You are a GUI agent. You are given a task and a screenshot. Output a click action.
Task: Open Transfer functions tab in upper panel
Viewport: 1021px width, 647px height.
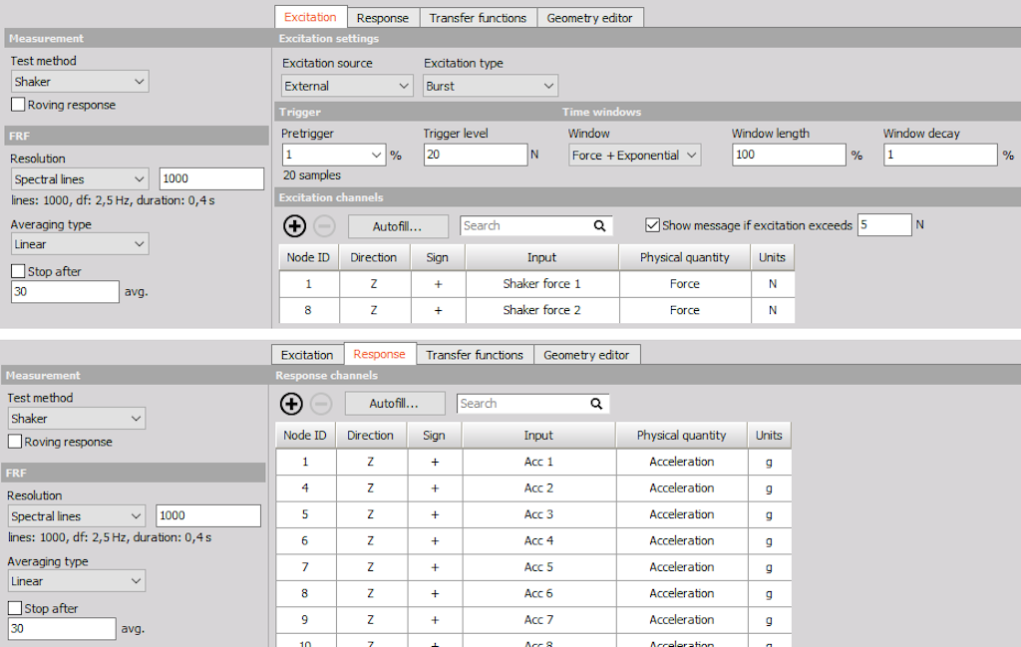tap(478, 18)
